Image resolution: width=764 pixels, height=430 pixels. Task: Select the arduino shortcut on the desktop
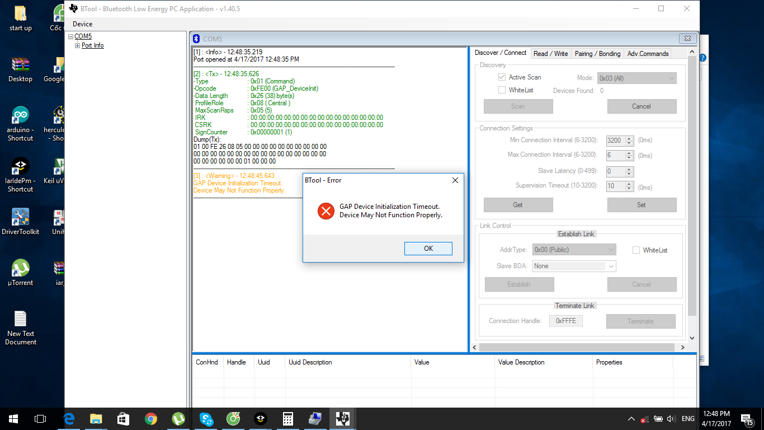pyautogui.click(x=21, y=124)
